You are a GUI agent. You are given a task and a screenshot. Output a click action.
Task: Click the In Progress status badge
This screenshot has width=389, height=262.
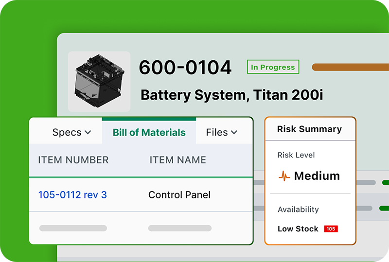click(x=273, y=67)
